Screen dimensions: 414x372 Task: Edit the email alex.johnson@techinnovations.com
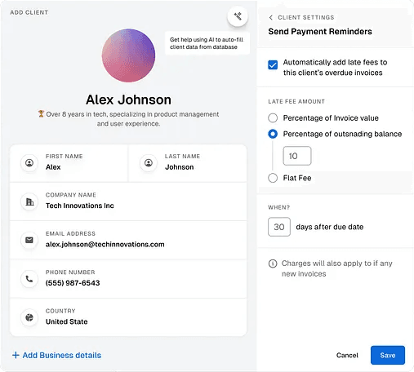coord(128,240)
